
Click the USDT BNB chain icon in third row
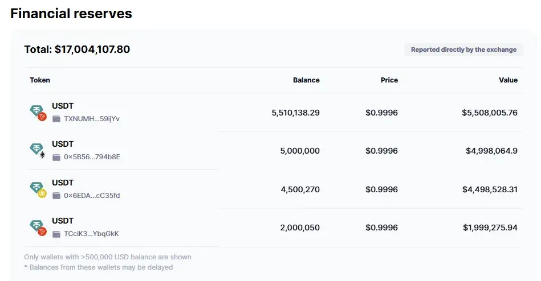[38, 189]
